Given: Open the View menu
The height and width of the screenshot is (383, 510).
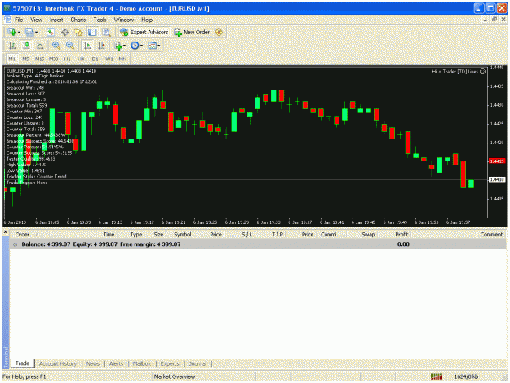Looking at the screenshot, I should click(37, 20).
